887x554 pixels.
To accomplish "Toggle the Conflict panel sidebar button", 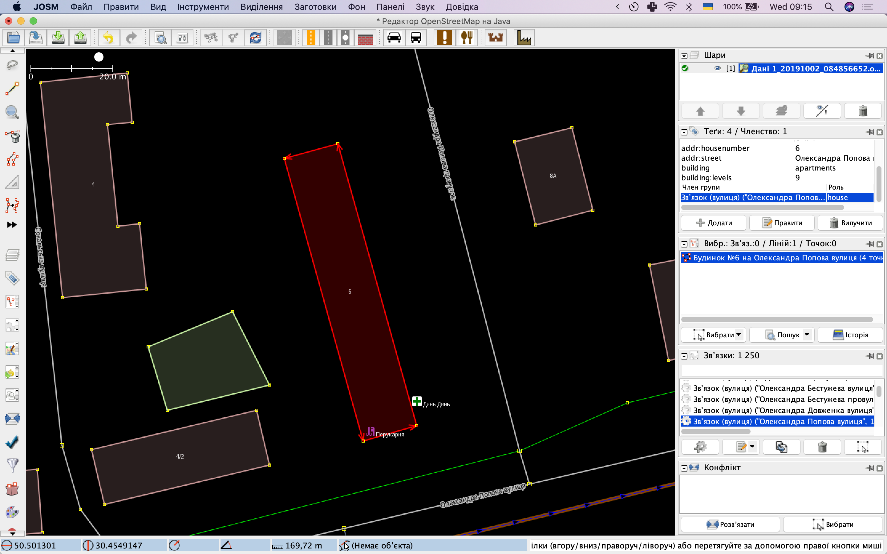I will point(12,419).
